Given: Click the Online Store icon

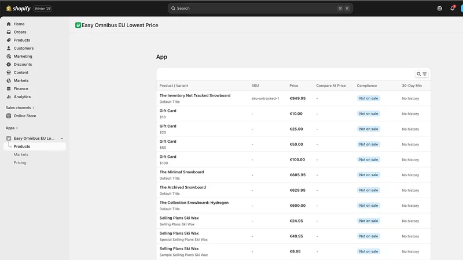Looking at the screenshot, I should click(9, 116).
